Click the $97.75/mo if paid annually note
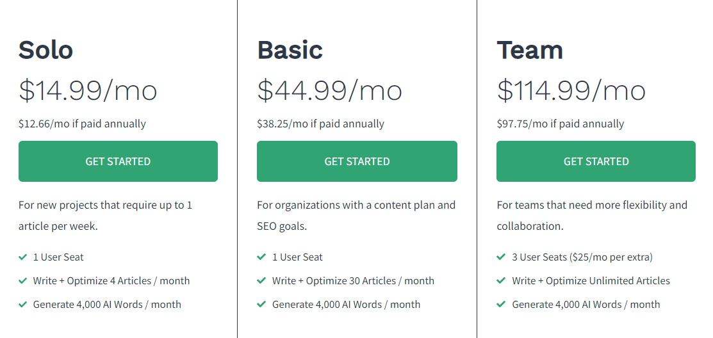The height and width of the screenshot is (338, 713). click(560, 124)
